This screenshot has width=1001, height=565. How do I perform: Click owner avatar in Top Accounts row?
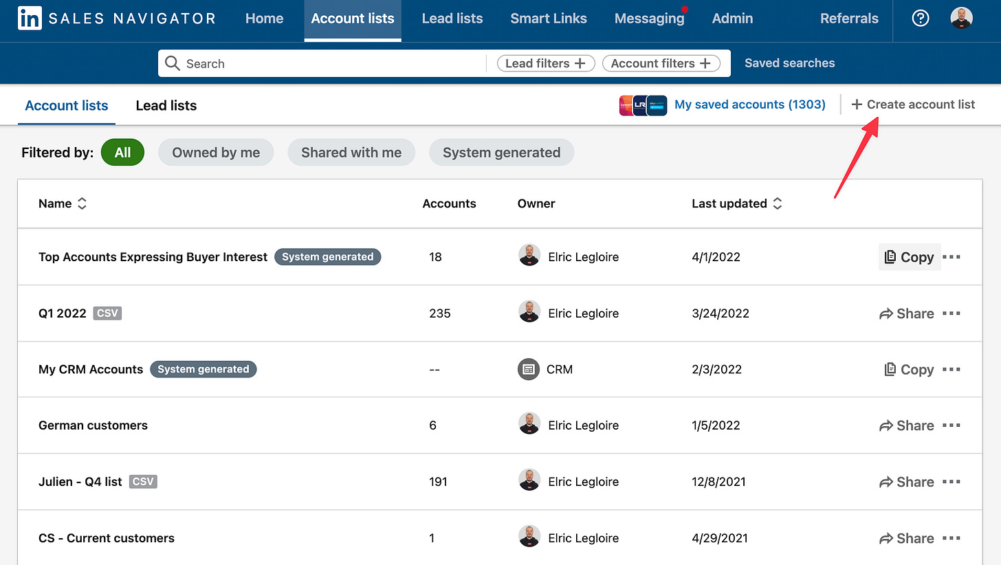(529, 256)
